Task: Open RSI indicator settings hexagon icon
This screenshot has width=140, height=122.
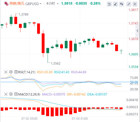Action: point(11,72)
